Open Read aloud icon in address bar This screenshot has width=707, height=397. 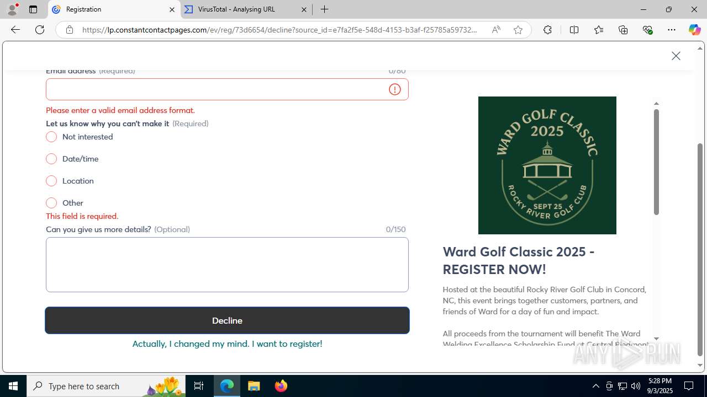click(x=496, y=30)
